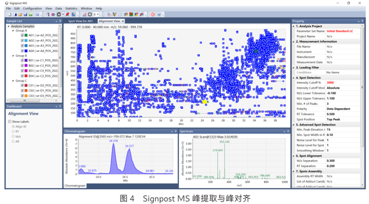This screenshot has height=204, width=369.
Task: Click the blue-red cross plot icon
Action: [142, 14]
